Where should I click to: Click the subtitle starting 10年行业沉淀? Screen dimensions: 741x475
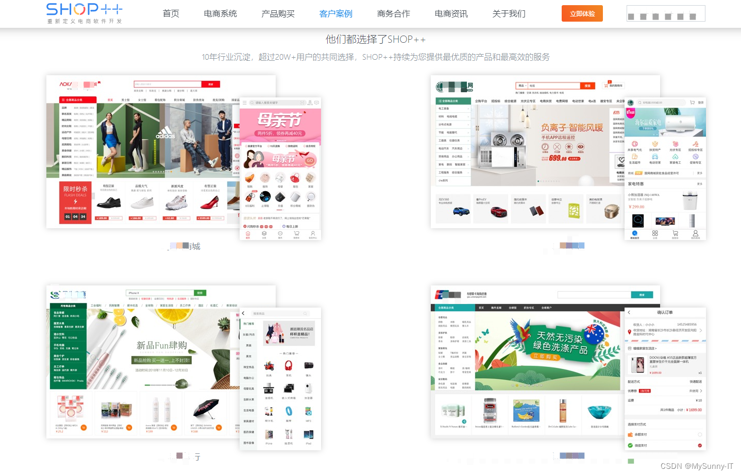(376, 57)
